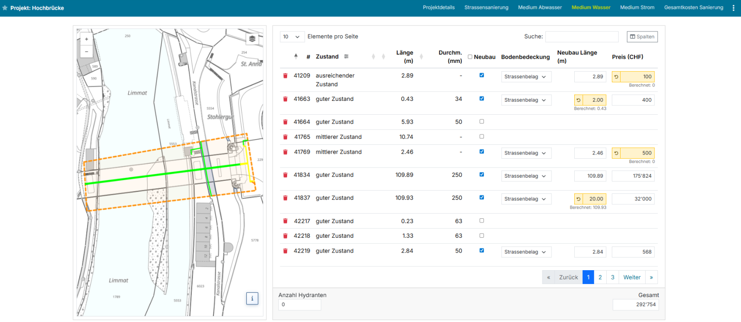Viewport: 741px width, 322px height.
Task: Click the Spalten button
Action: tap(642, 37)
